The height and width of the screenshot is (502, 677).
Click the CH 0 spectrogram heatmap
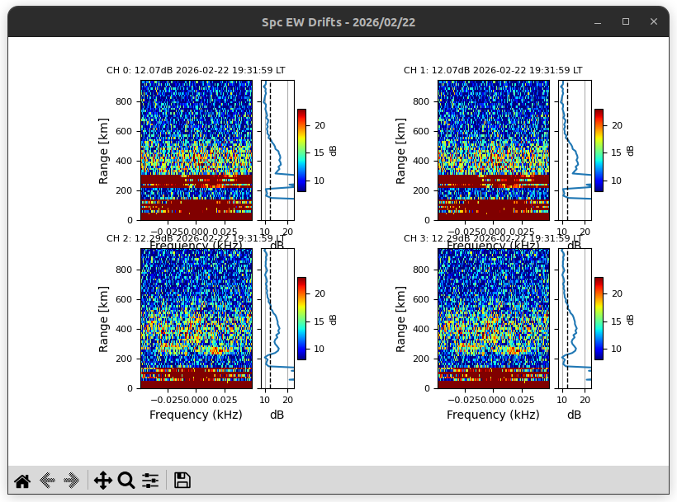196,150
